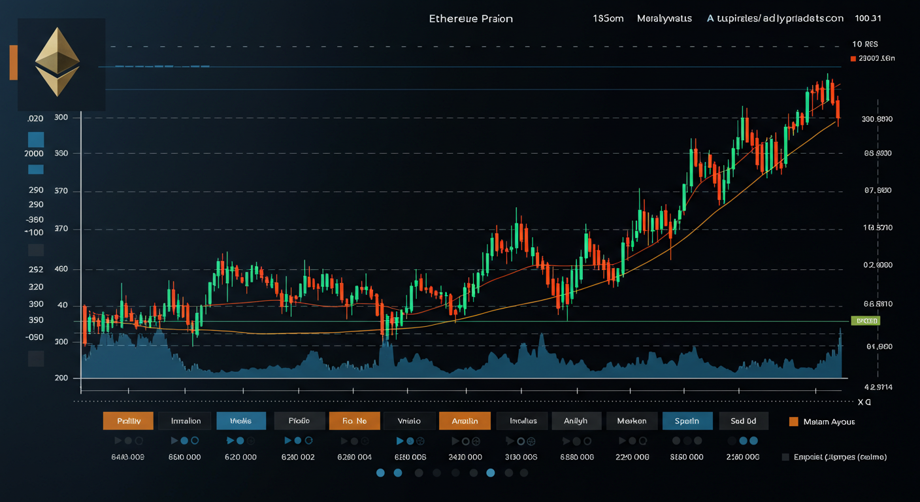
Task: Open the Meralywatts menu item
Action: click(664, 19)
